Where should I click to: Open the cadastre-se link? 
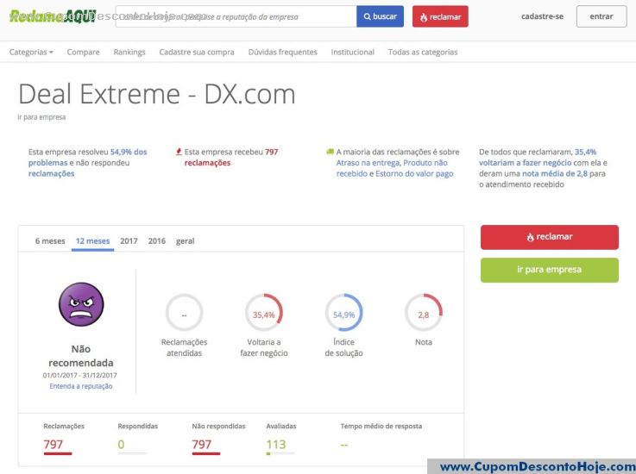click(542, 16)
